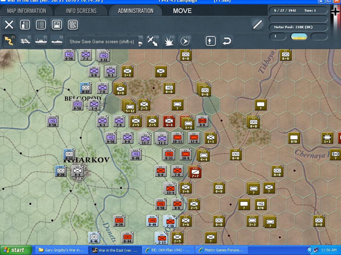341x255 pixels.
Task: Switch to the Administration tab
Action: [136, 11]
